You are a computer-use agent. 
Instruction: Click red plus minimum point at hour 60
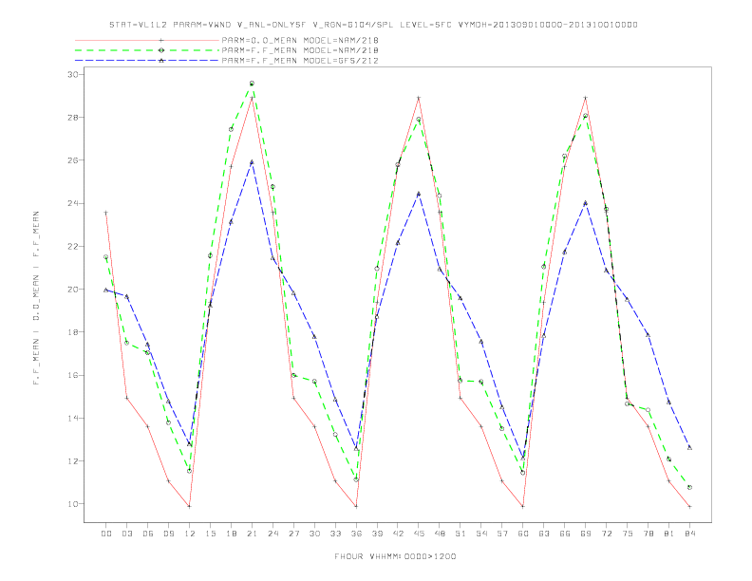pyautogui.click(x=523, y=506)
